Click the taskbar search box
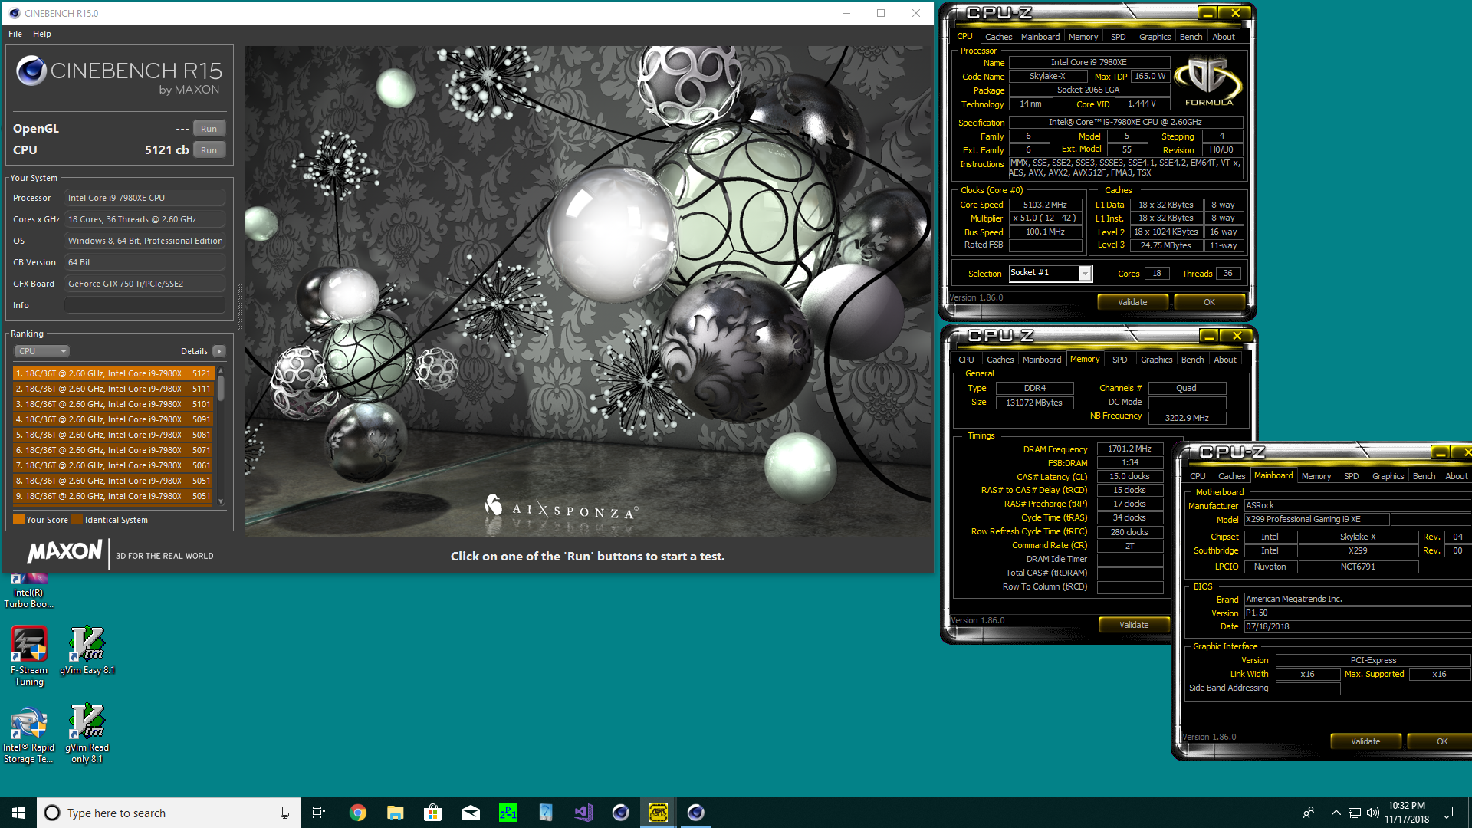The width and height of the screenshot is (1472, 828). pyautogui.click(x=169, y=813)
